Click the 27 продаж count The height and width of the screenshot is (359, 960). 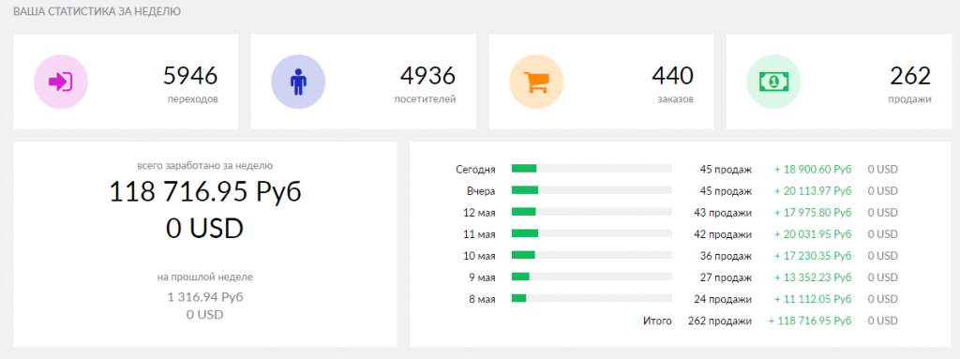[726, 277]
